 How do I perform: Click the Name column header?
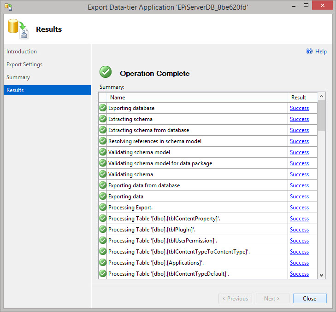click(118, 98)
